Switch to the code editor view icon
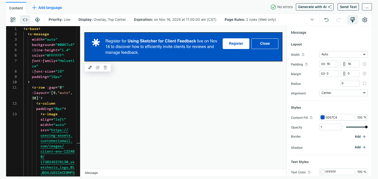The width and height of the screenshot is (378, 179). click(25, 20)
